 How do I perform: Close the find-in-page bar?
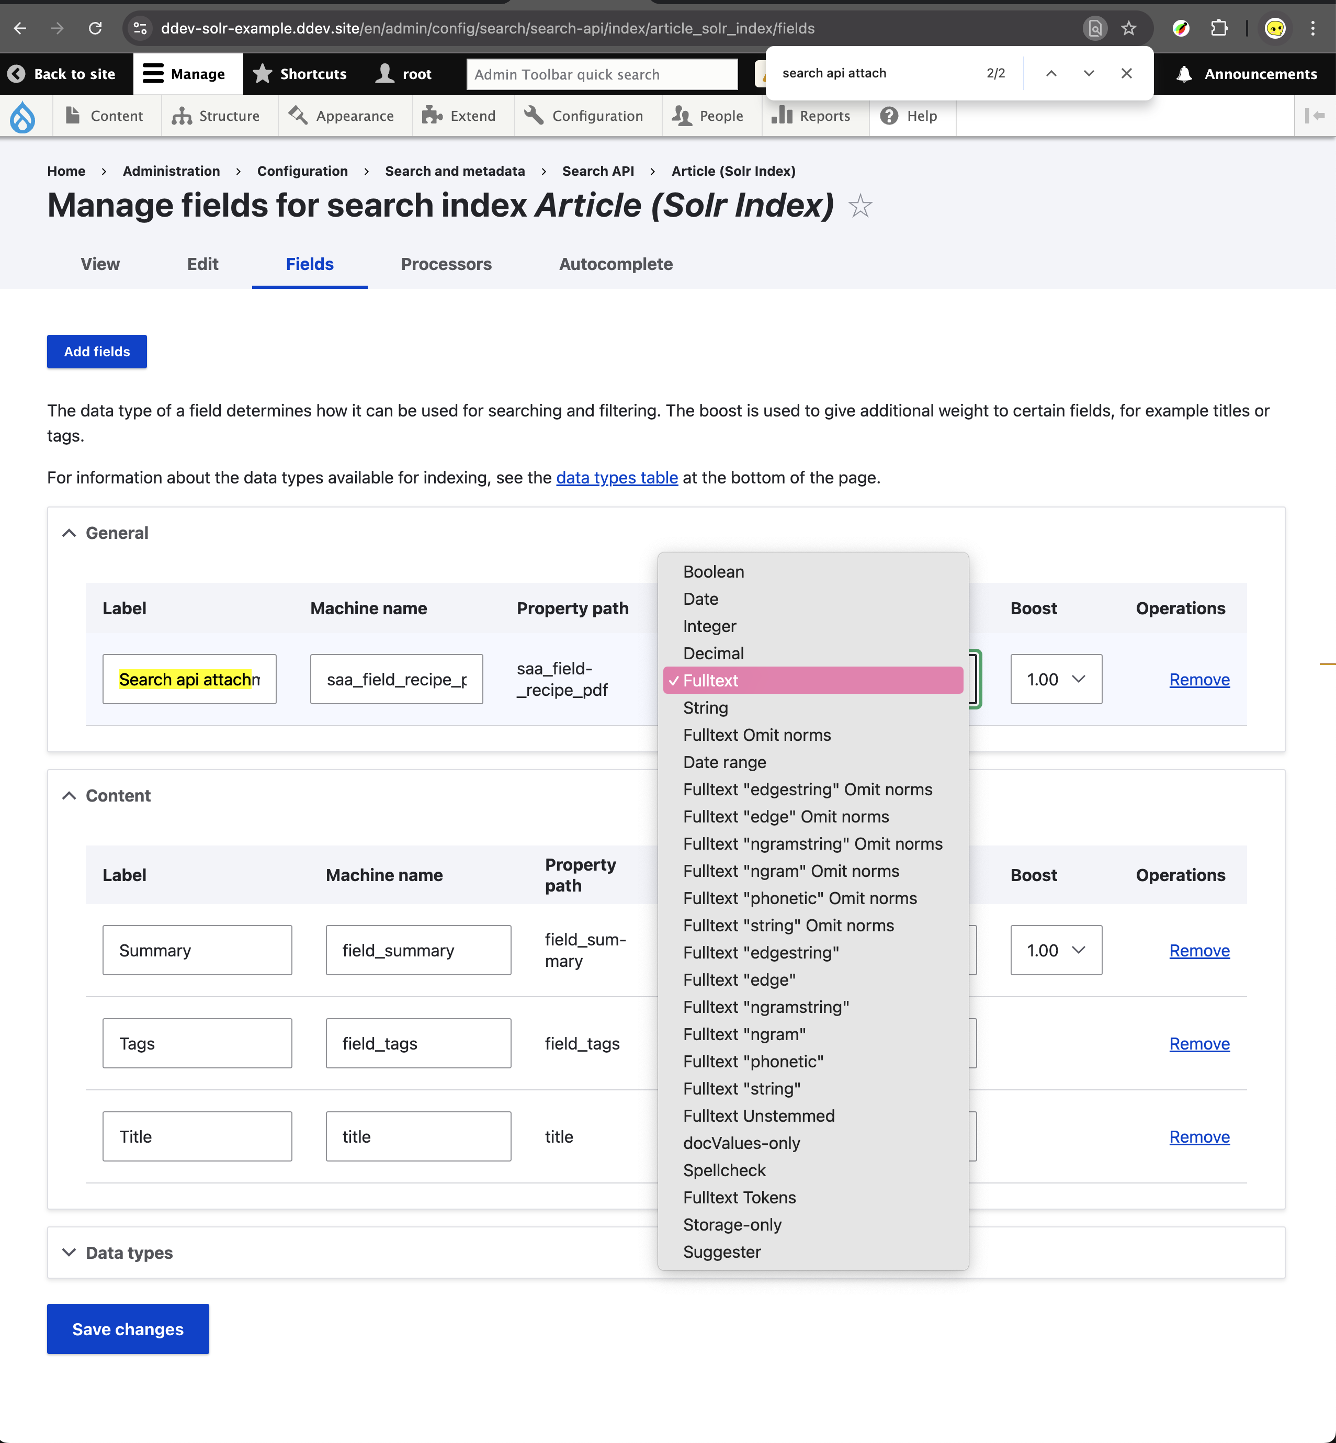1126,73
